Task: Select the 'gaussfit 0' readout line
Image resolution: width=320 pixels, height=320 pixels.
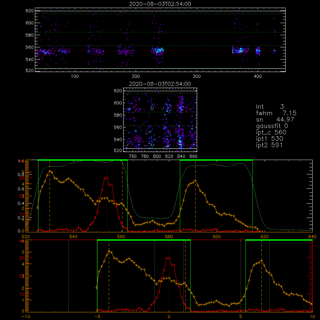Action: coord(272,126)
